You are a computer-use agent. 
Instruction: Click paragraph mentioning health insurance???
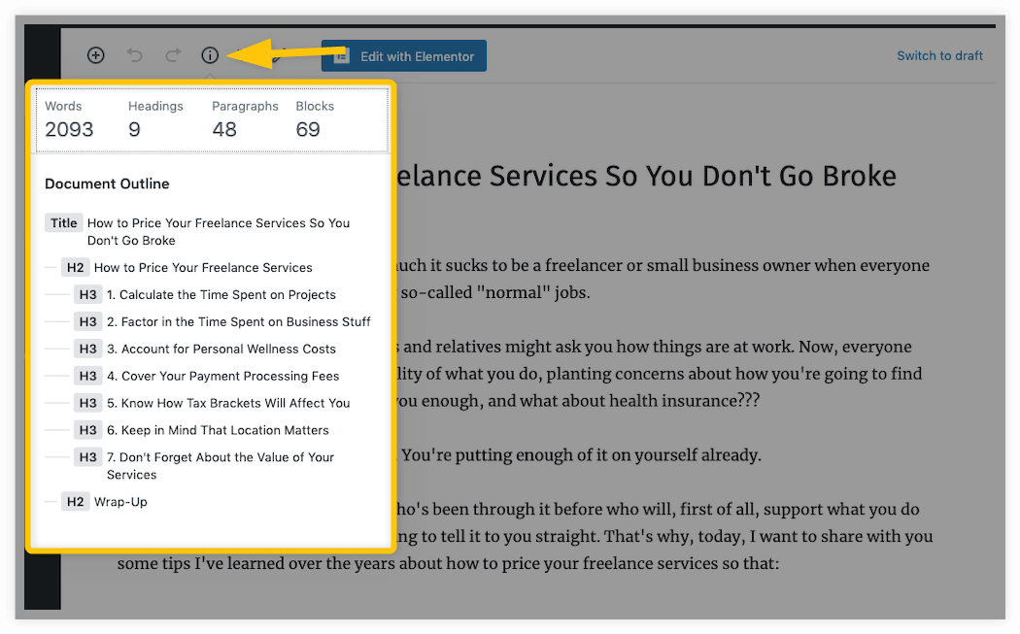[x=659, y=374]
